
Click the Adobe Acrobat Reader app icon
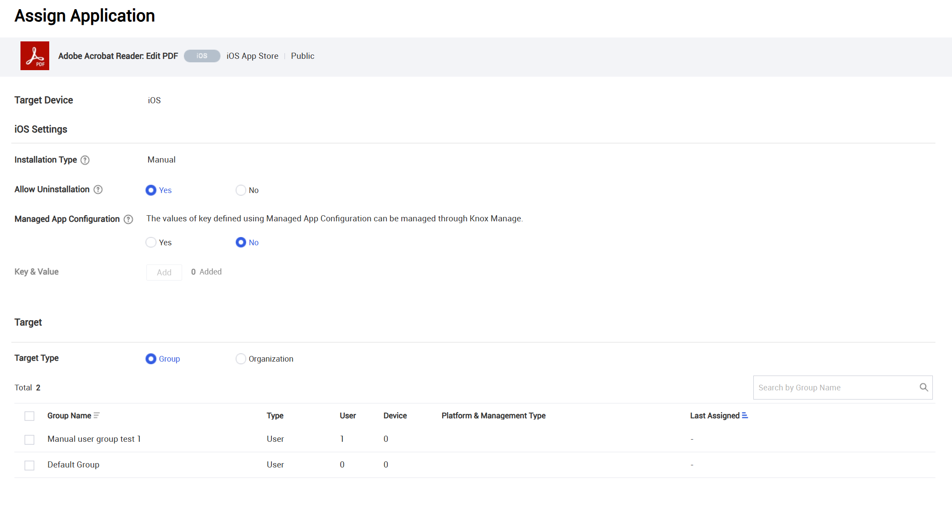(35, 56)
